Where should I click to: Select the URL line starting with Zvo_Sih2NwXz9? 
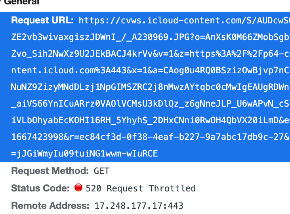[x=151, y=54]
